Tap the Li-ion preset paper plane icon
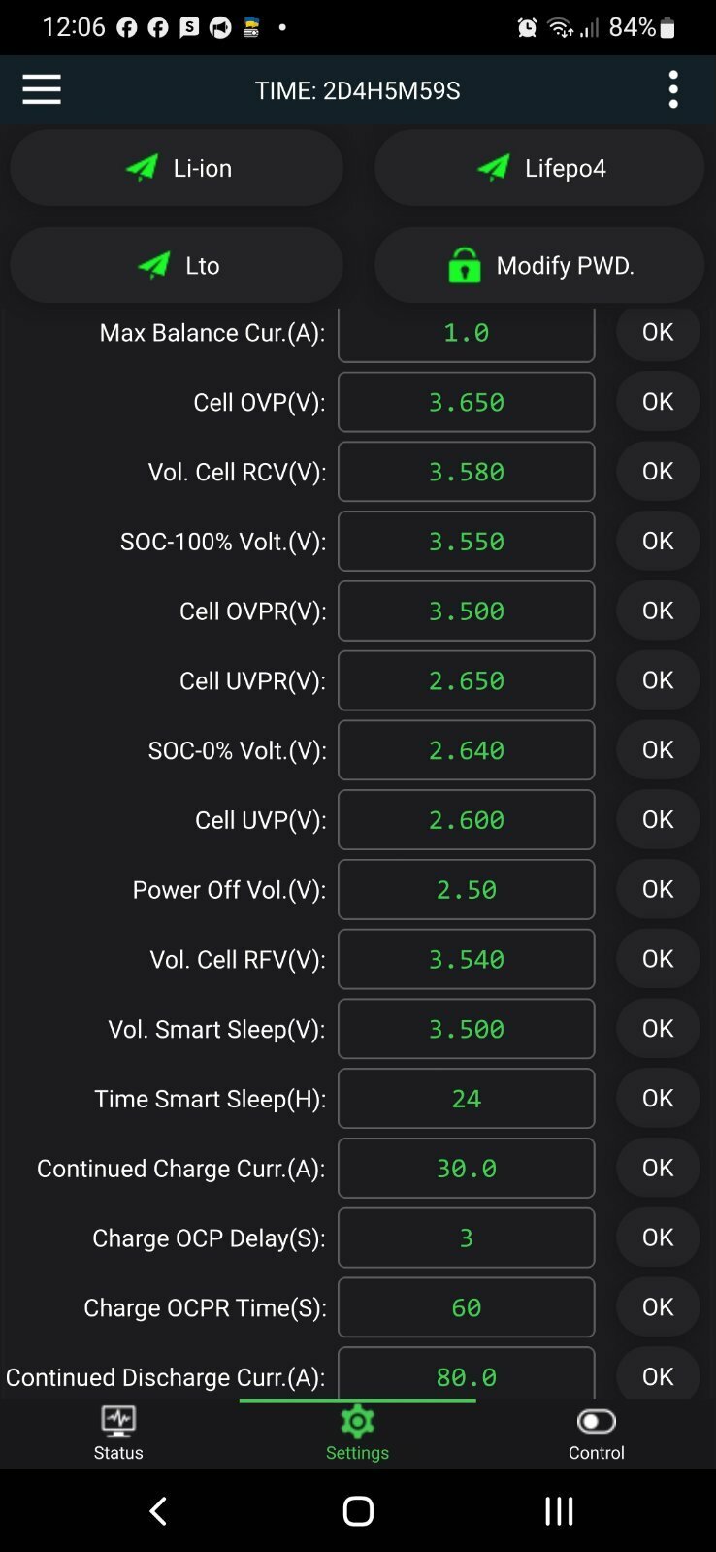This screenshot has width=716, height=1552. click(x=142, y=168)
